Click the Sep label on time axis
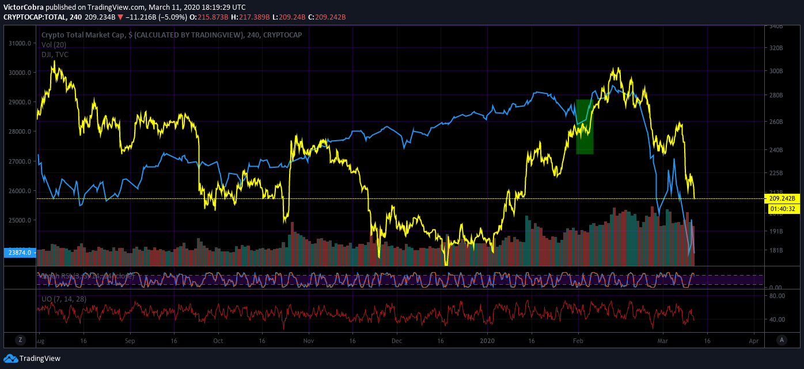The image size is (804, 369). (x=129, y=341)
